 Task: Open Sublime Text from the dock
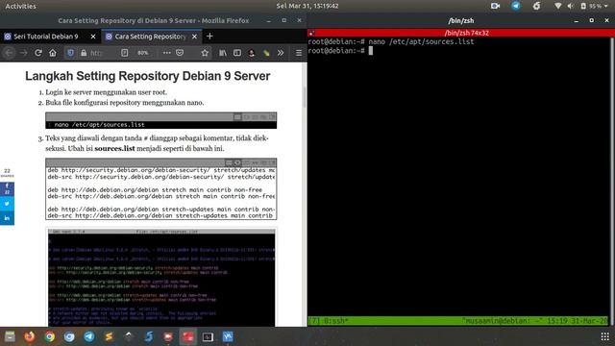point(109,336)
